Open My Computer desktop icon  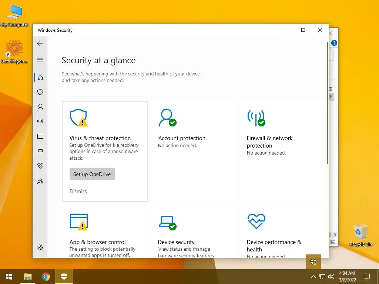pyautogui.click(x=14, y=15)
